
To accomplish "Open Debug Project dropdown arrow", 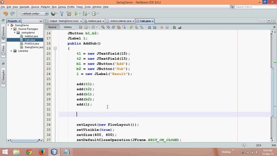I will (89, 13).
